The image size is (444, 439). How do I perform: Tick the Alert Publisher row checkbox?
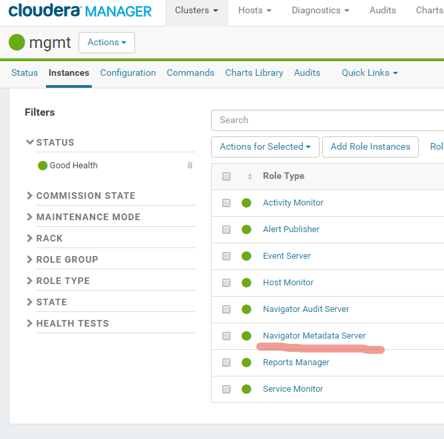pyautogui.click(x=226, y=229)
